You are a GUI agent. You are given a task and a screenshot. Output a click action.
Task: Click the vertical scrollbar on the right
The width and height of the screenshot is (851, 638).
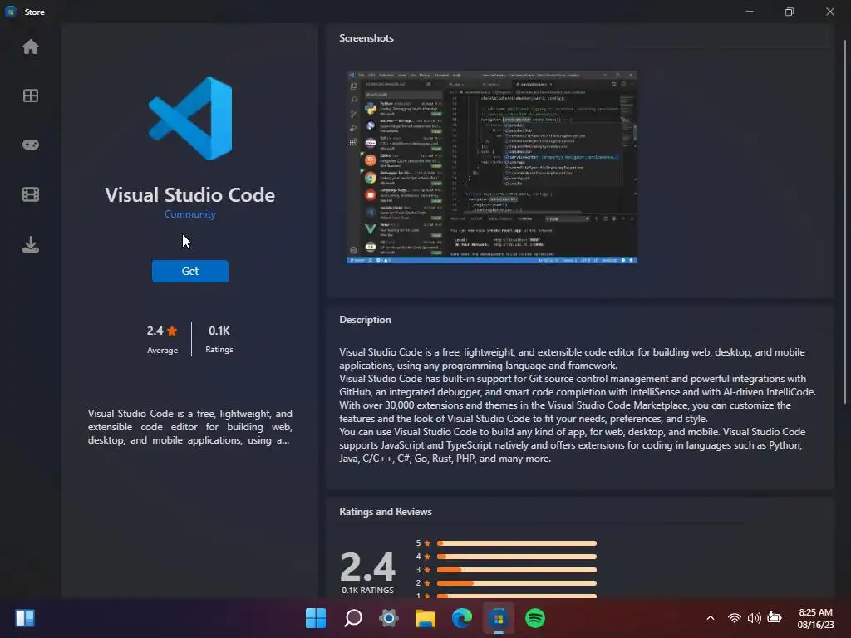[x=845, y=223]
